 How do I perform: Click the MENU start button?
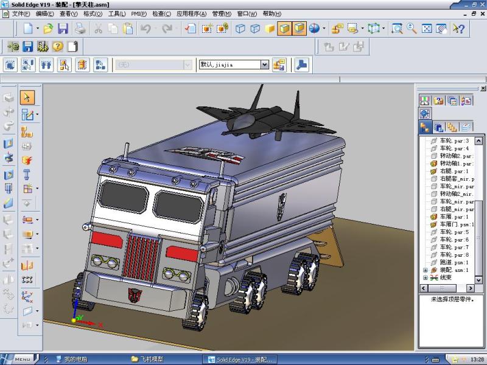click(19, 360)
